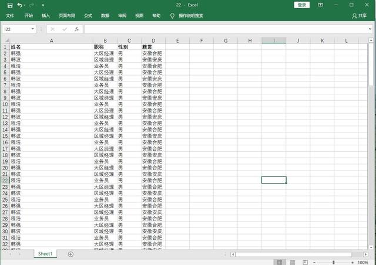Open the 文件 menu
Screen dimensions: 376x265
tap(10, 16)
